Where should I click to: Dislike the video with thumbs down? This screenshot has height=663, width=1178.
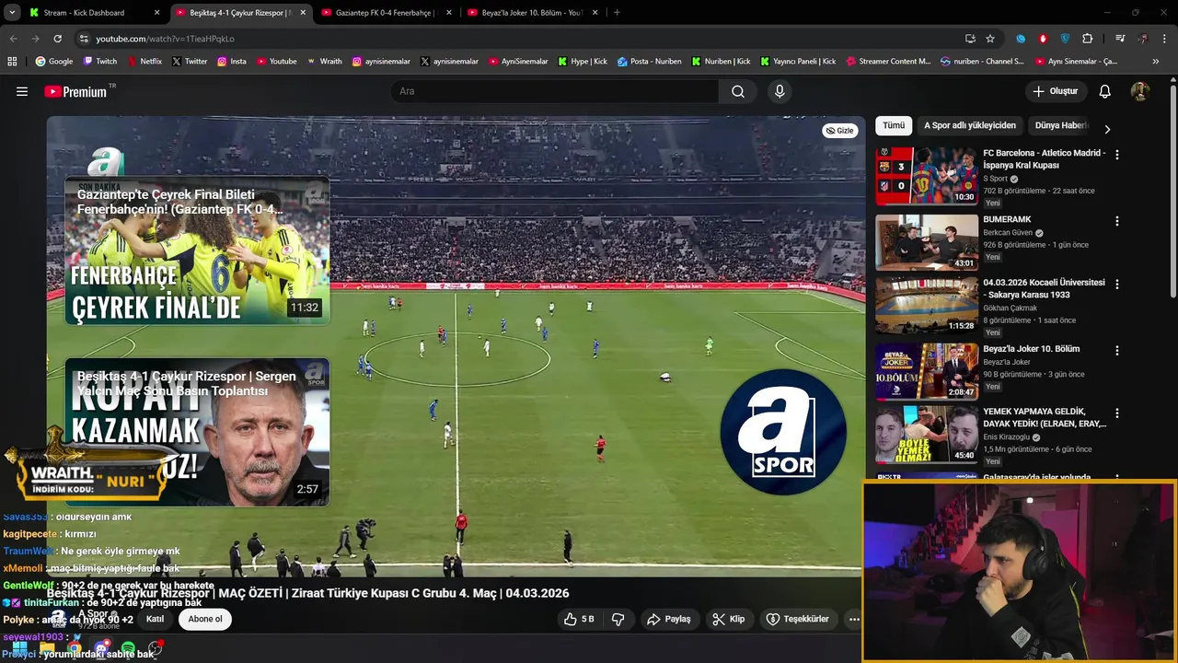pos(618,619)
